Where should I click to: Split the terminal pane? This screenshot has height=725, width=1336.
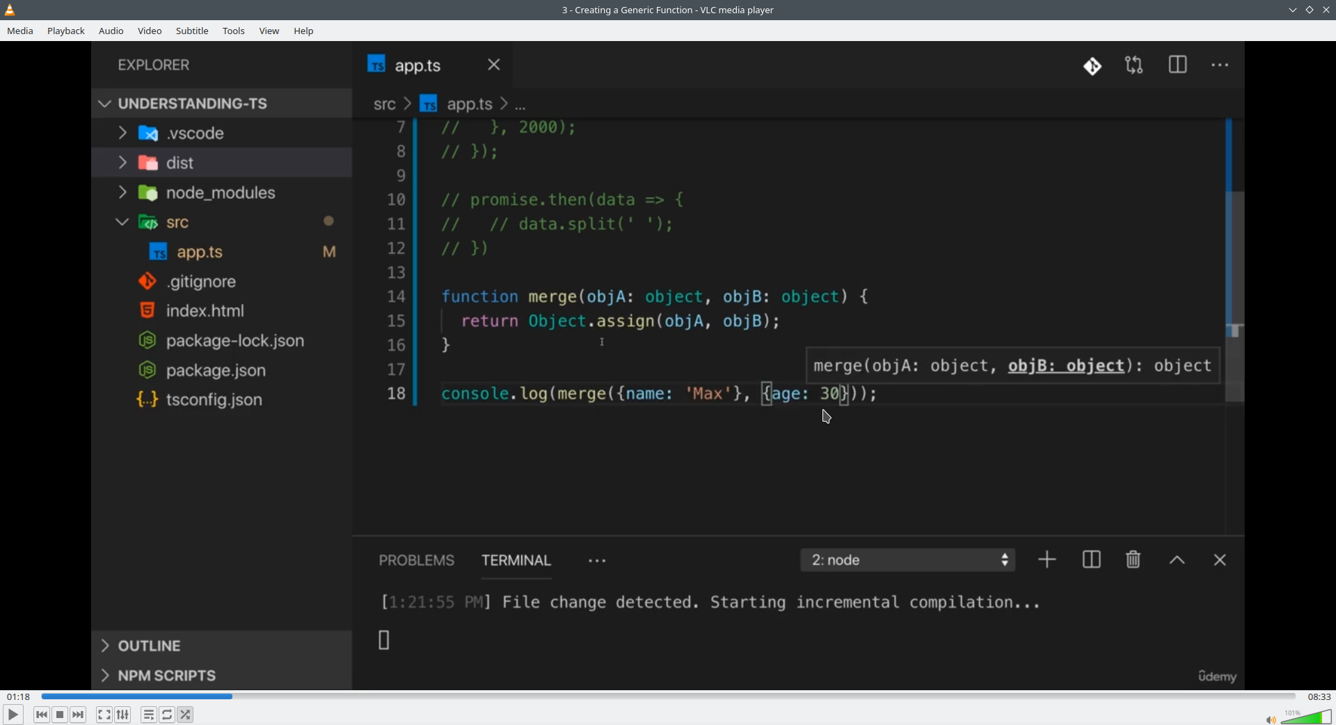point(1091,560)
